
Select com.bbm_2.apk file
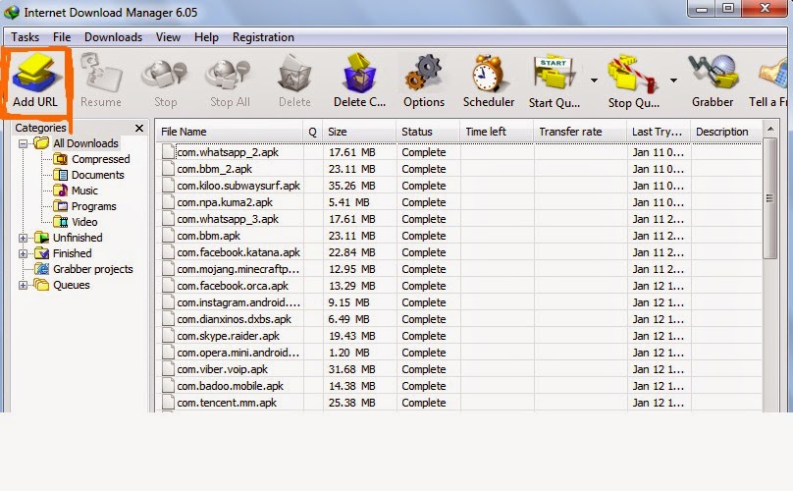point(214,169)
